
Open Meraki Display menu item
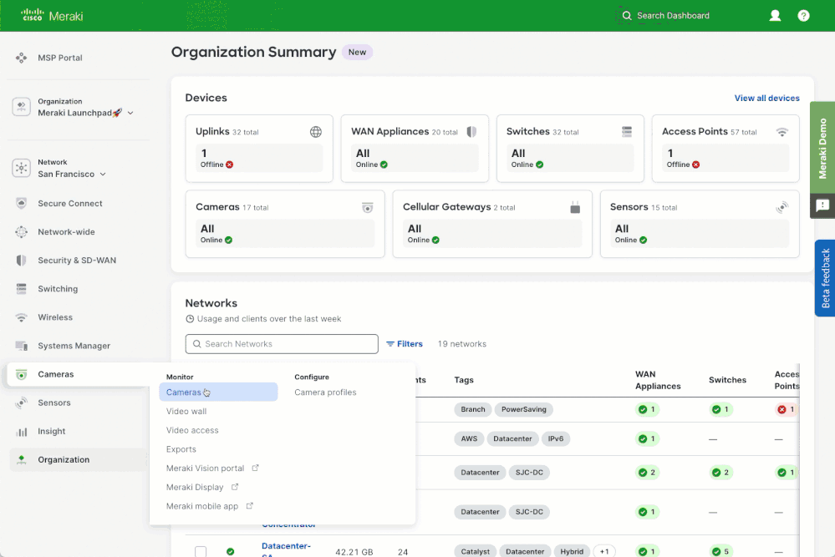[195, 488]
